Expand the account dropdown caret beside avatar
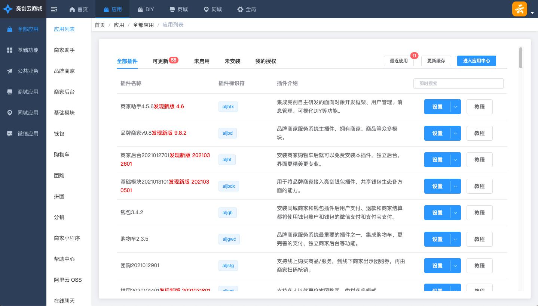The height and width of the screenshot is (306, 538). [x=532, y=13]
